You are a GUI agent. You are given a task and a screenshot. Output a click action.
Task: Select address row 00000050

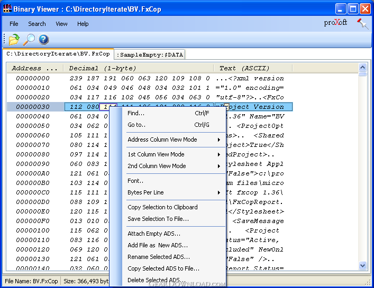tap(33, 126)
